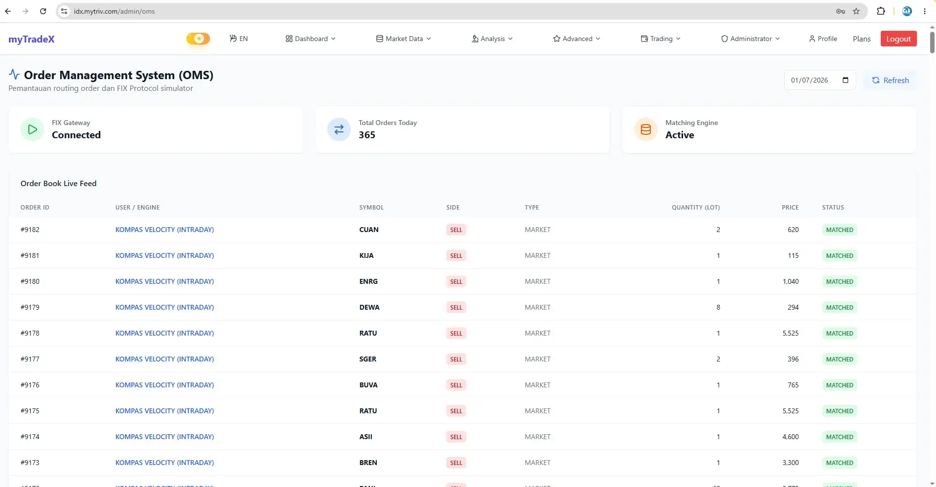
Task: Expand the Advanced dropdown menu
Action: tap(577, 39)
